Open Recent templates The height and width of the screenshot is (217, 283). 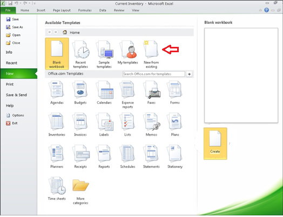[80, 54]
